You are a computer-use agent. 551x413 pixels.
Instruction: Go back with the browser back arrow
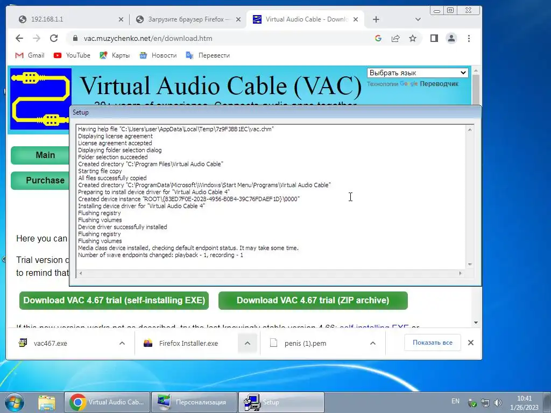click(x=19, y=38)
